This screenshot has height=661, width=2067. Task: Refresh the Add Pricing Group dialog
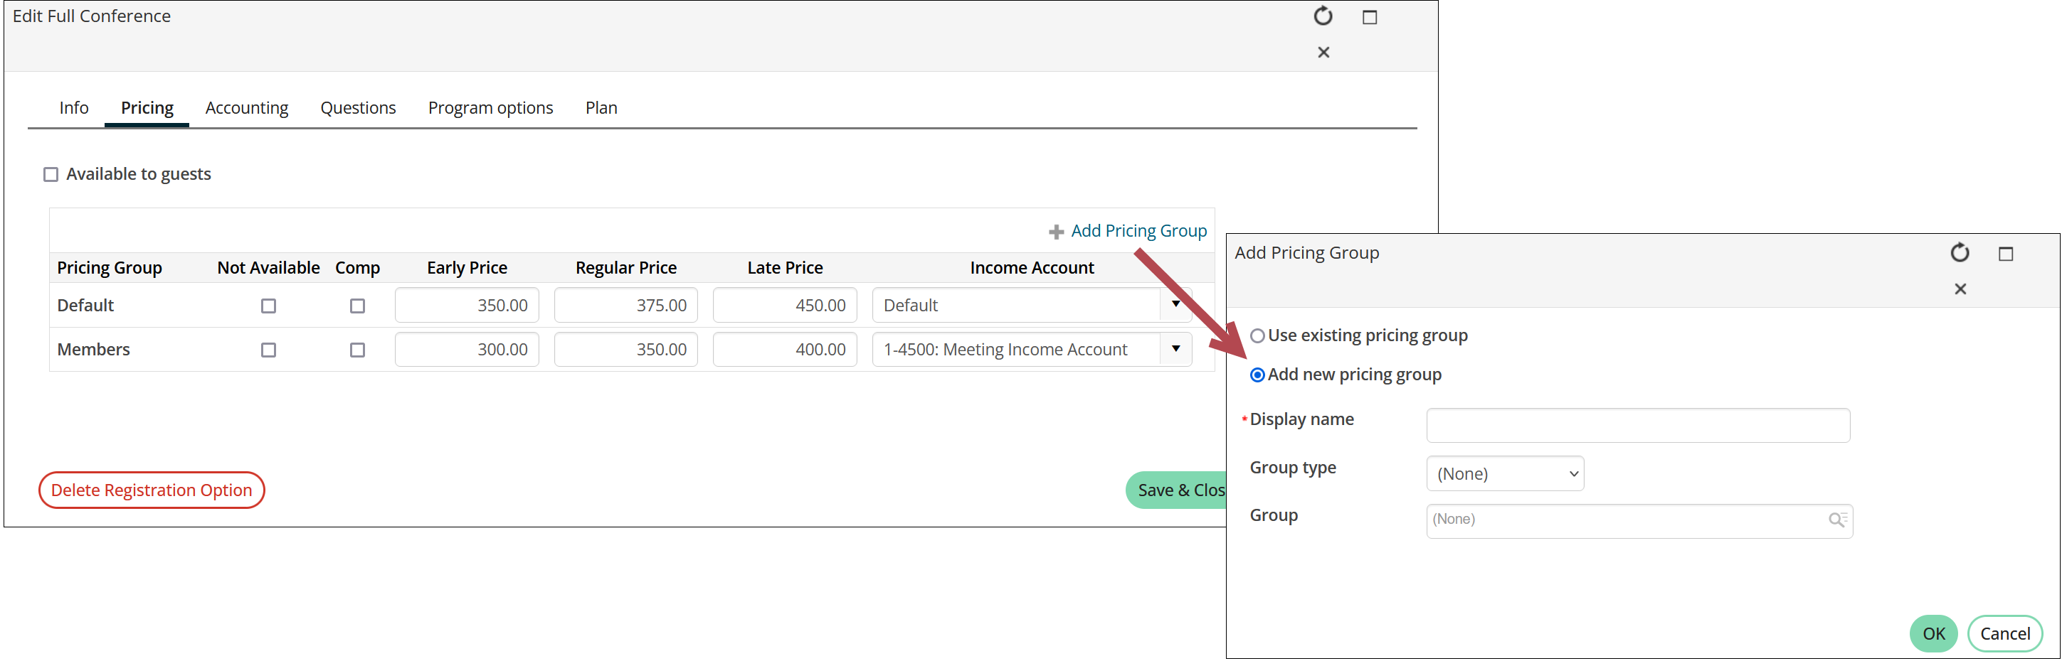[x=1960, y=252]
